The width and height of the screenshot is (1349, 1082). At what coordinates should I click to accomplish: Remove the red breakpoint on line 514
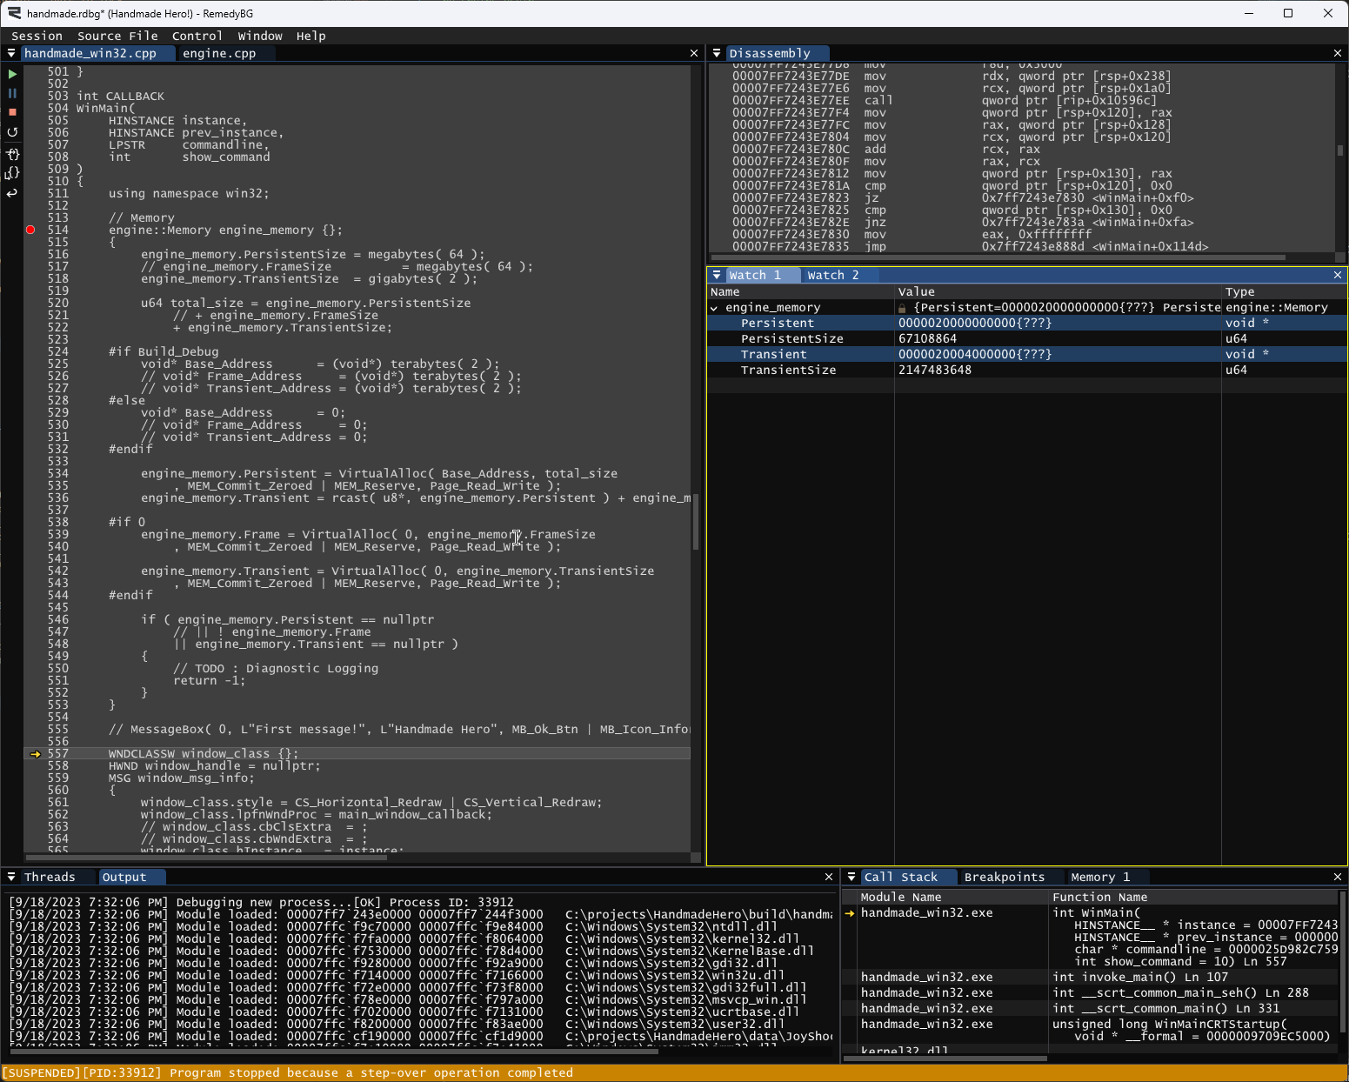click(x=30, y=230)
